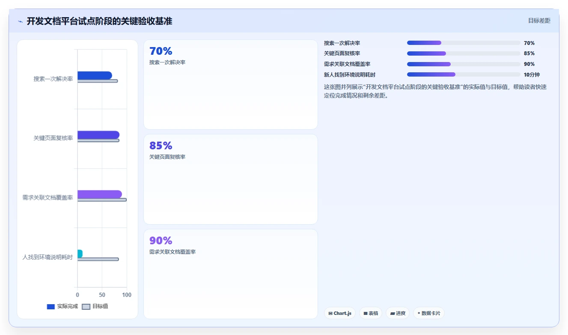
Task: Open the 70% 搜索一次解决率 data card
Action: coord(231,84)
